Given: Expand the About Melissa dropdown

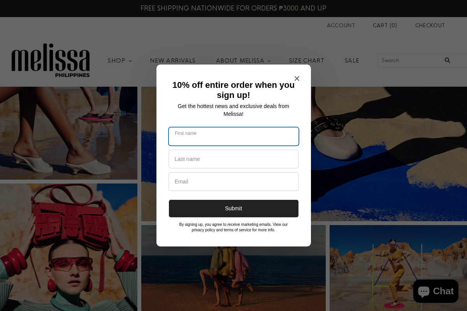Looking at the screenshot, I should (243, 61).
